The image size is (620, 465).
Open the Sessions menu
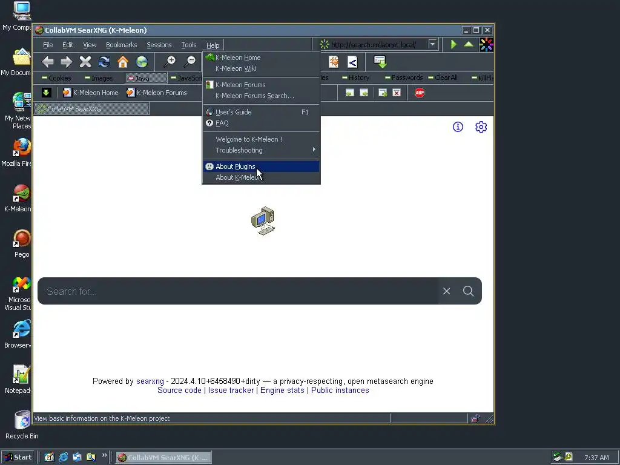point(159,45)
